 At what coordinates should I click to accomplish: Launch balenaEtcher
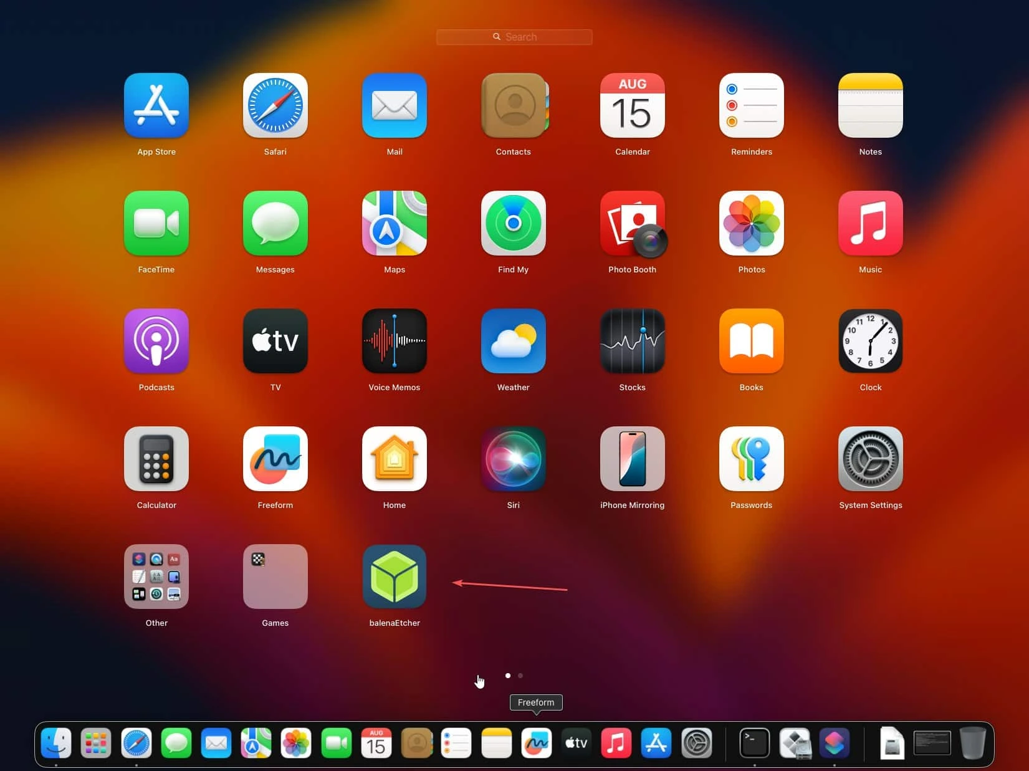coord(395,577)
